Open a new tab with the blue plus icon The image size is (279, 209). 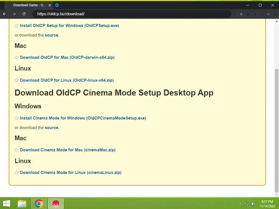57,5
